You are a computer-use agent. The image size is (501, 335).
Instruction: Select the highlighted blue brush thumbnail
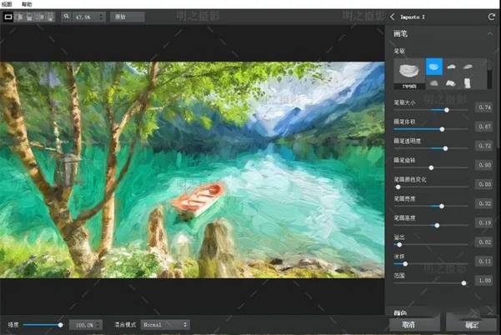(433, 67)
